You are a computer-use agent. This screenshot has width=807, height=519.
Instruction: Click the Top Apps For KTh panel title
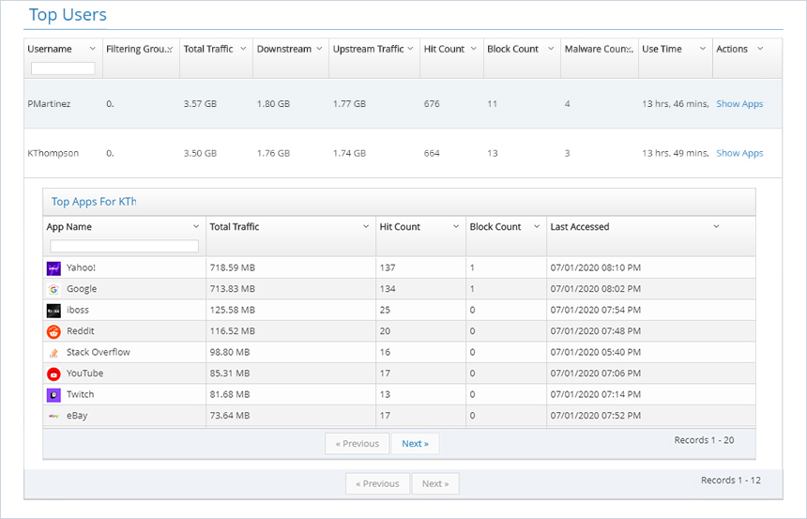[x=94, y=202]
